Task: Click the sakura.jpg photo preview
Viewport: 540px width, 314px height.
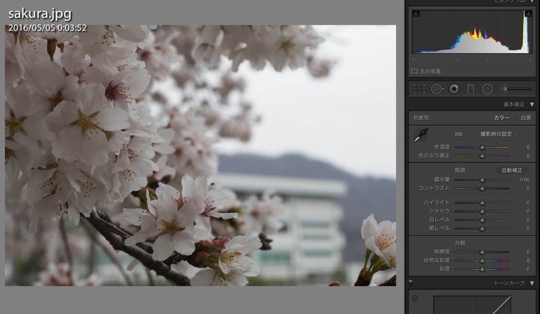Action: pos(201,155)
